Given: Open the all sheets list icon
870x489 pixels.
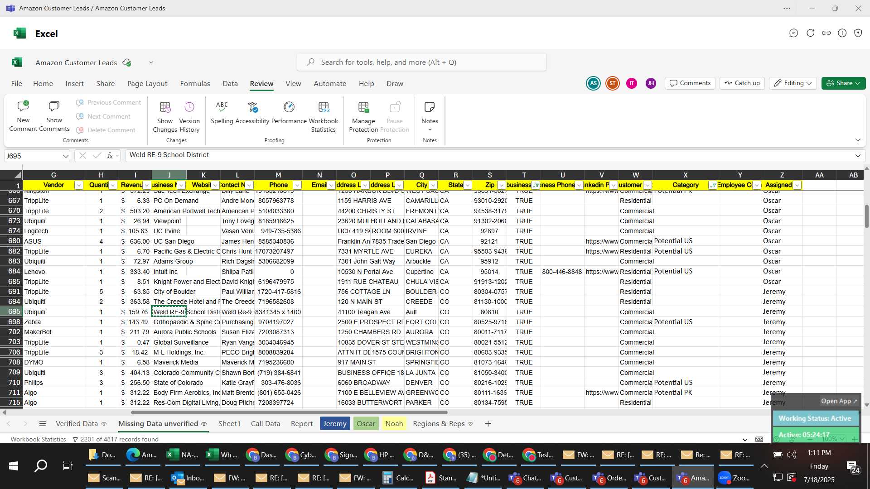Looking at the screenshot, I should (43, 424).
